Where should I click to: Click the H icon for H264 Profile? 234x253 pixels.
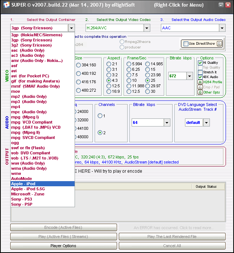[200, 82]
